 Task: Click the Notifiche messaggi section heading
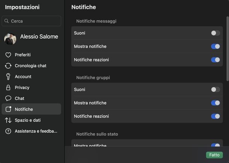[x=96, y=21]
